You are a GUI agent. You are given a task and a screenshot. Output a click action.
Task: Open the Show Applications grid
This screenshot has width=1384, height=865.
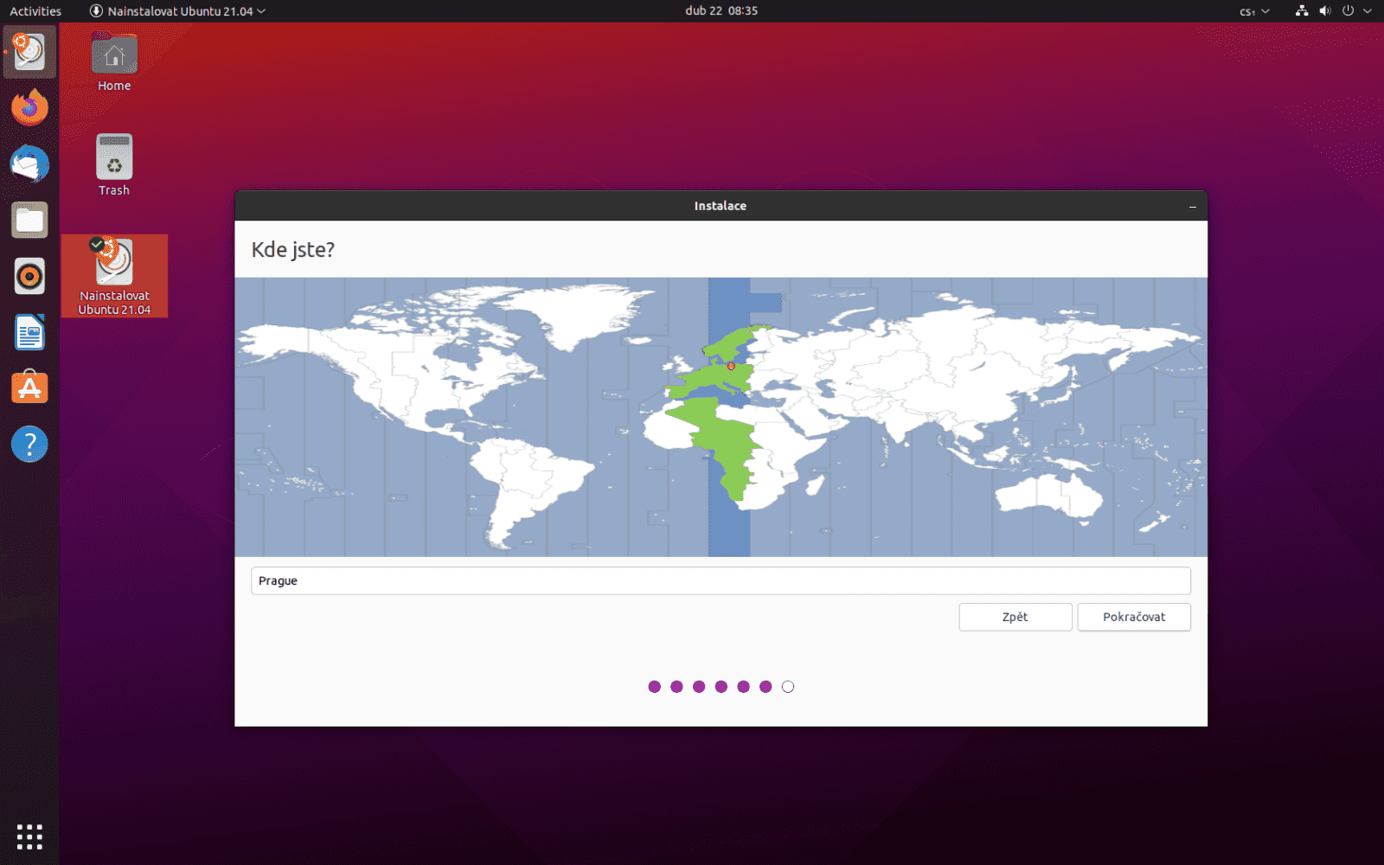coord(29,836)
